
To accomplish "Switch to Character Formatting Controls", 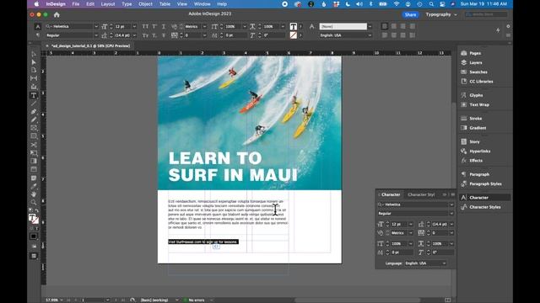I will click(38, 26).
